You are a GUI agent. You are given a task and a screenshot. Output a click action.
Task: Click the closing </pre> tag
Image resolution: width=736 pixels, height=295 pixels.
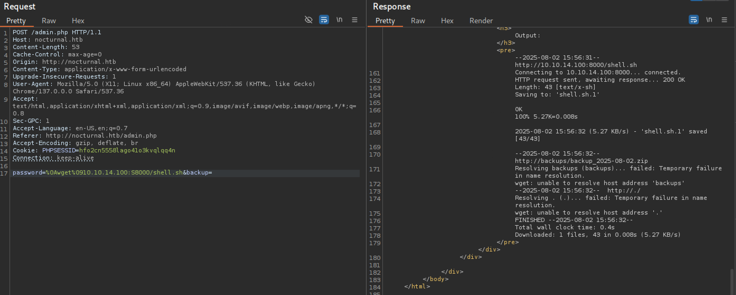pyautogui.click(x=508, y=242)
